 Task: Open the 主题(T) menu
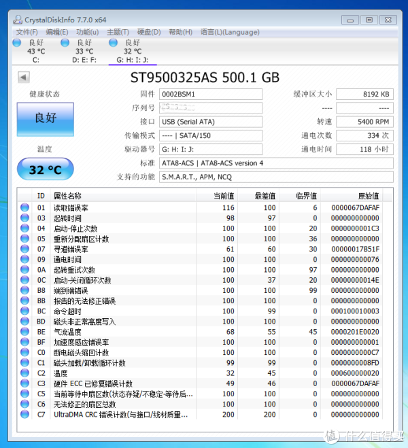[x=118, y=32]
